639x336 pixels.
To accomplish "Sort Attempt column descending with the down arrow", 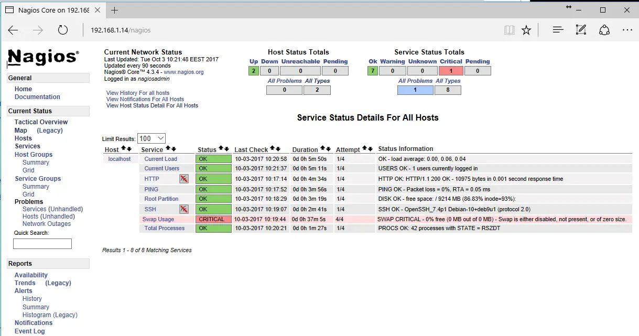I will click(x=371, y=149).
